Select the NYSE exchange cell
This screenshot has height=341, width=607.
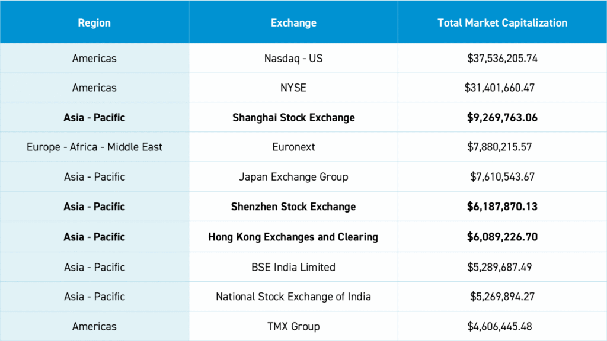(x=293, y=88)
